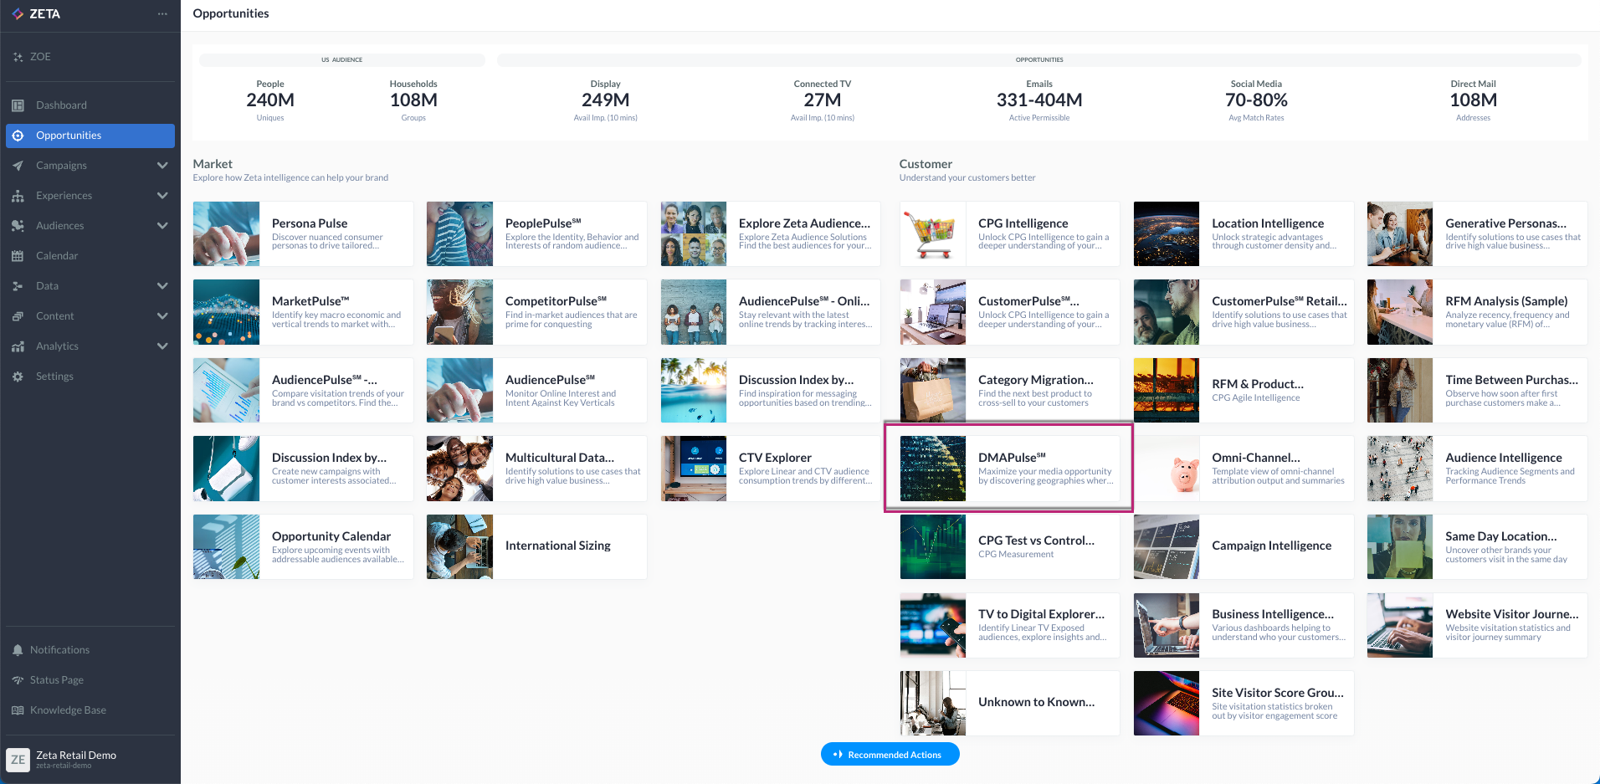1600x784 pixels.
Task: Click the Experiences hierarchy icon
Action: [18, 196]
